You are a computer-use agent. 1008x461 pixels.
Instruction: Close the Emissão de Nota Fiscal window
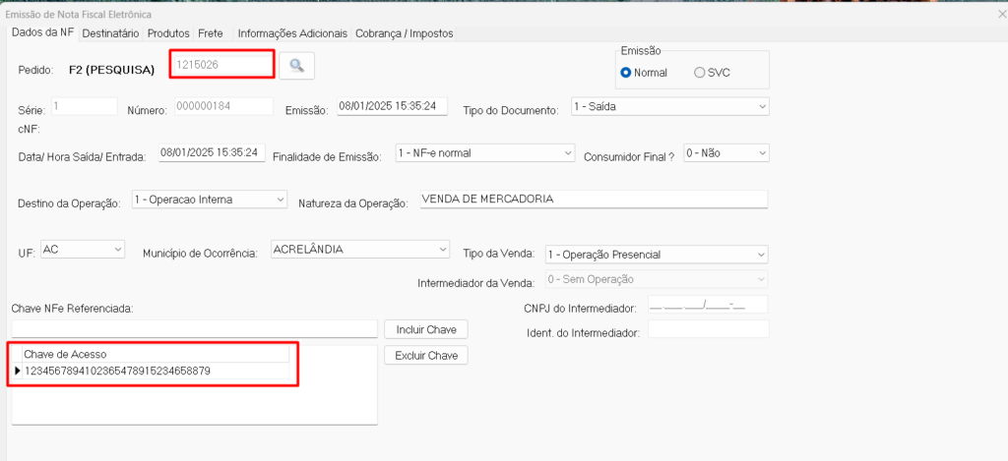point(1001,14)
